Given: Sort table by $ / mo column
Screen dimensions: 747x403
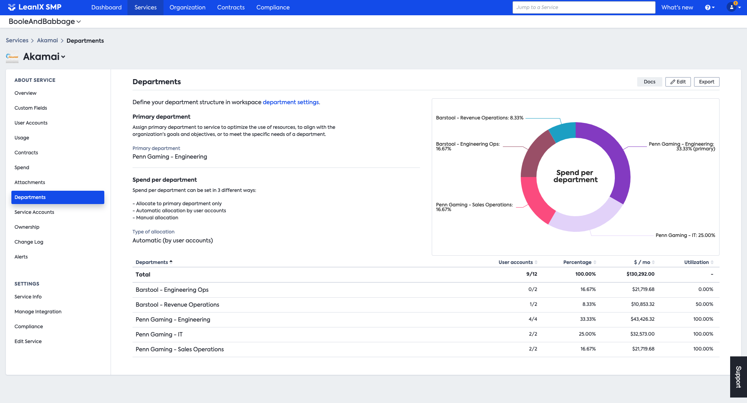Looking at the screenshot, I should (644, 262).
